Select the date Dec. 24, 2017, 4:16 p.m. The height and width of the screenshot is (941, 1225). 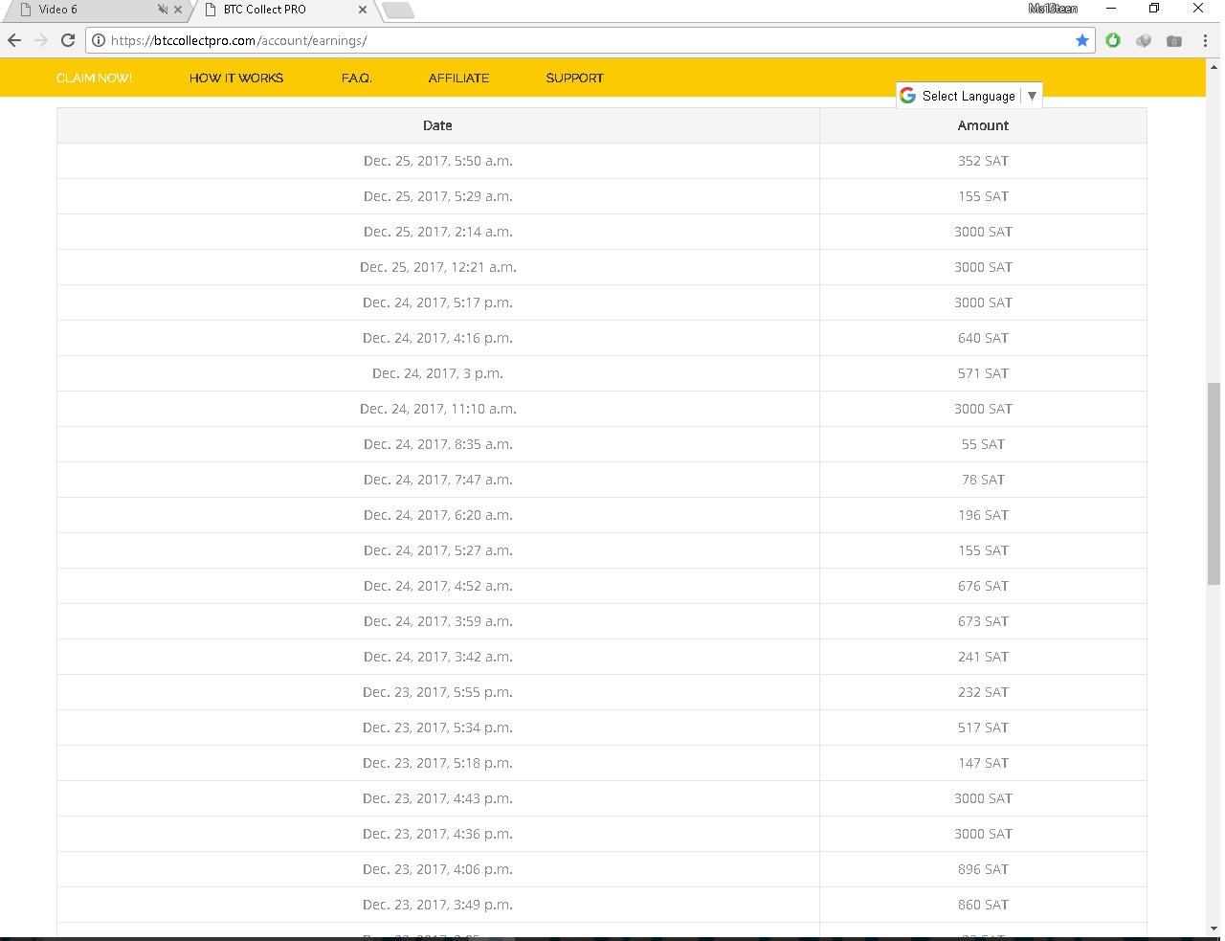click(438, 338)
